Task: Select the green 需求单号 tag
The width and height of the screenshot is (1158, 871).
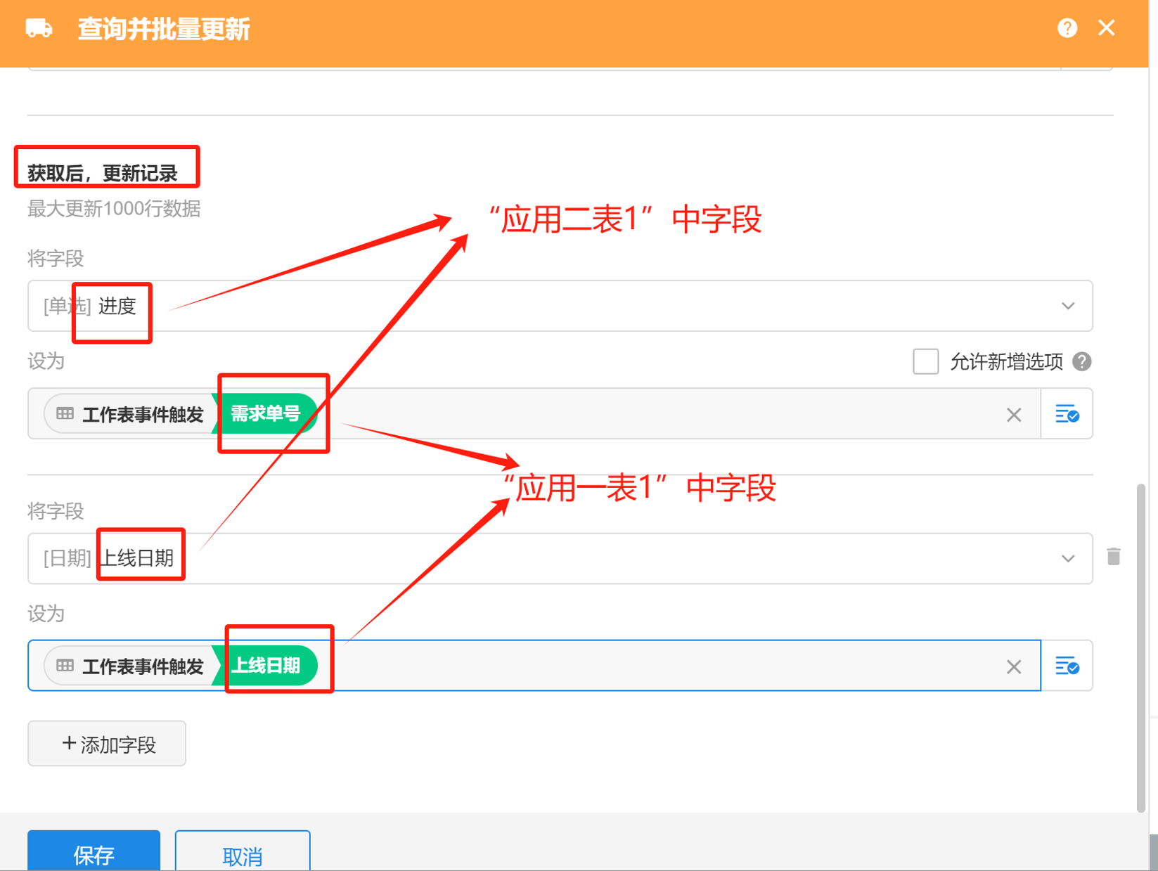Action: [x=266, y=414]
